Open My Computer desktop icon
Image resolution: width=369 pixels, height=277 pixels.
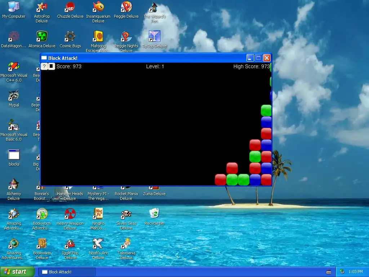pos(14,10)
